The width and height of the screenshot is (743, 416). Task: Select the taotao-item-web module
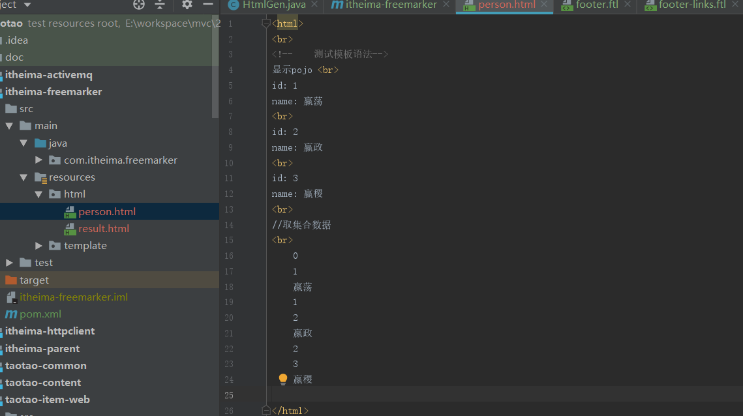coord(48,400)
